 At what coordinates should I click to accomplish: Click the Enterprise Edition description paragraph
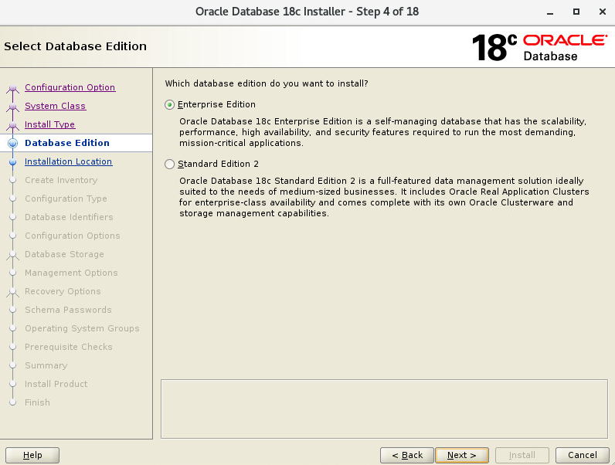coord(382,132)
